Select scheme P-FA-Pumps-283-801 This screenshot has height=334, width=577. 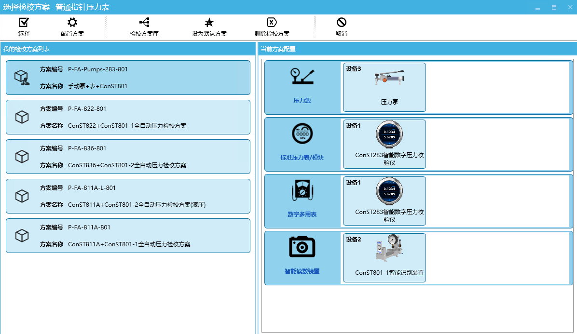128,78
